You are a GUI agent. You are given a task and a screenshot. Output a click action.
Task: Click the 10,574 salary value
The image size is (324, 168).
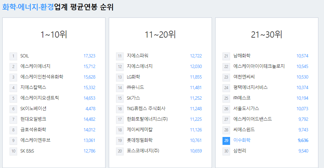[x=302, y=56]
